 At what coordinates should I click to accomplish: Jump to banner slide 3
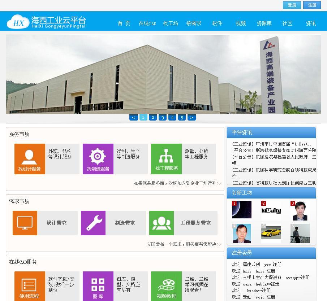point(163,117)
